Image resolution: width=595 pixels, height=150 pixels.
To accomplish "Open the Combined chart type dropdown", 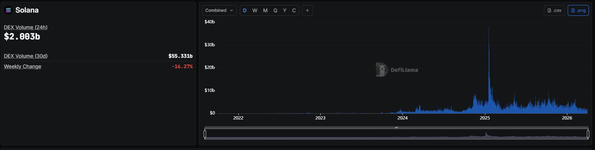I will [x=219, y=10].
